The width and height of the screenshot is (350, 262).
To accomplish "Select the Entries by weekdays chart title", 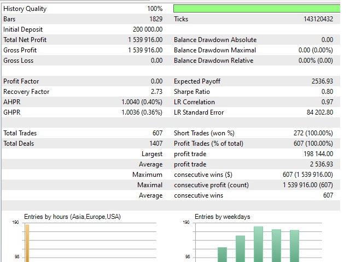I will point(222,217).
